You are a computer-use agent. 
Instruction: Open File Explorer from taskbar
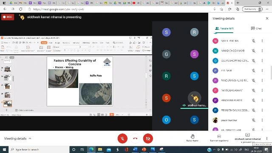point(100,149)
